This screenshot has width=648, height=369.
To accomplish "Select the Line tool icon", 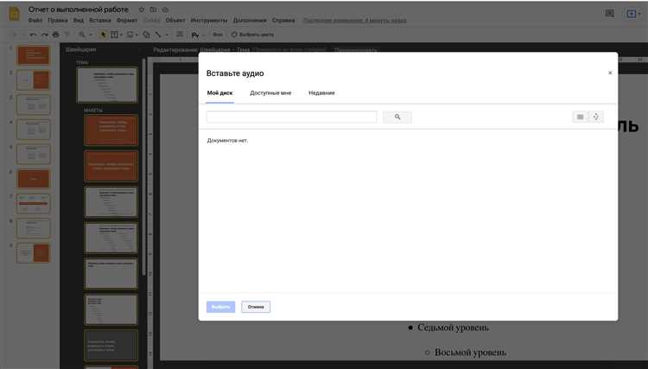I will coord(158,35).
